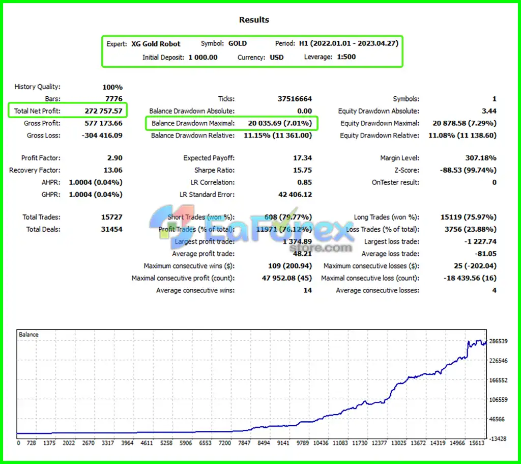This screenshot has width=521, height=464.
Task: Select the Equity Drawdown Relative value "11.08% (11 138.60)"
Action: [462, 135]
